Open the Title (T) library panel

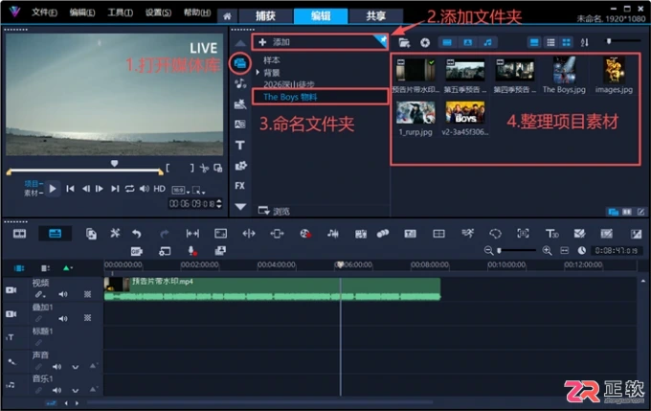(240, 145)
